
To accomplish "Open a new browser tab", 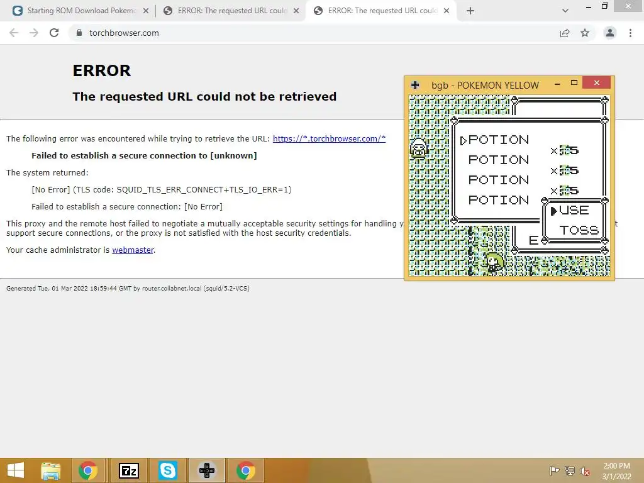I will [470, 11].
